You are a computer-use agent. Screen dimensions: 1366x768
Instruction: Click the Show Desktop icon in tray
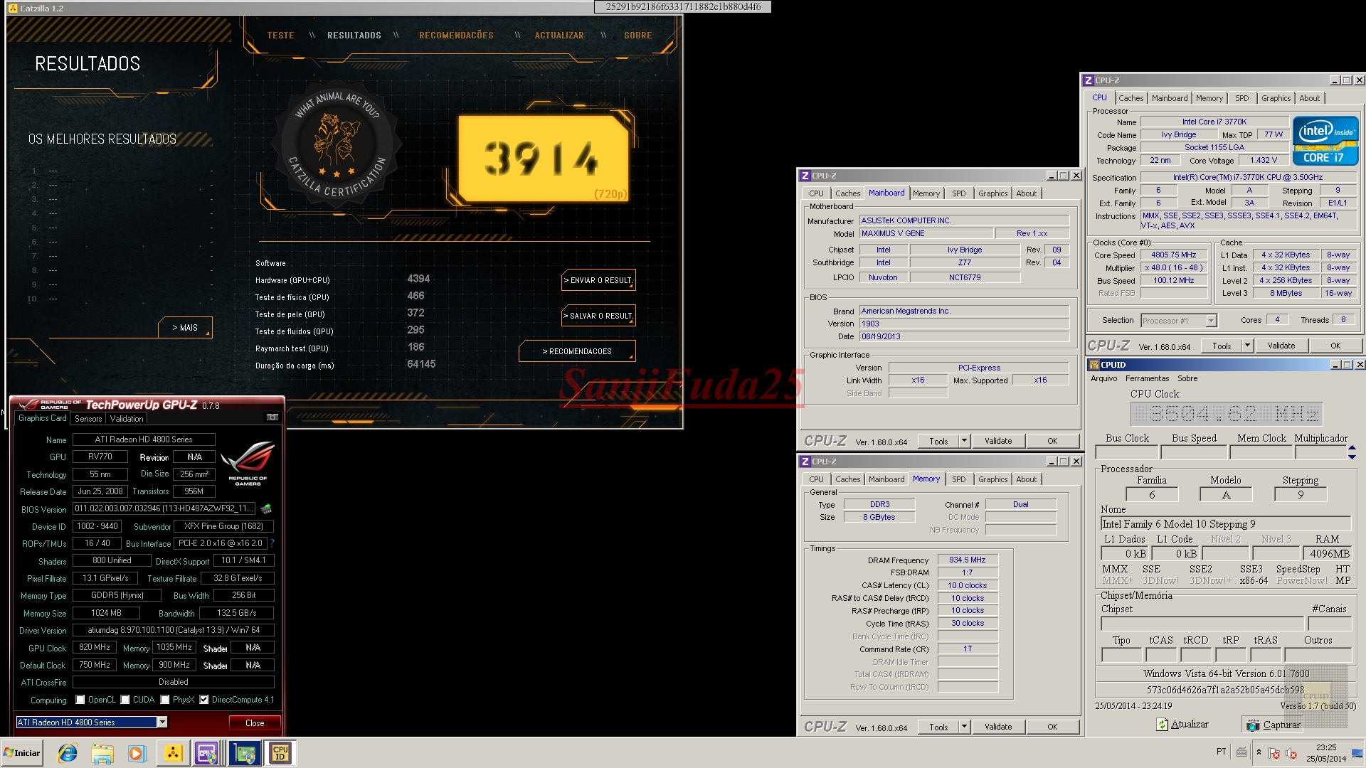[x=1357, y=753]
